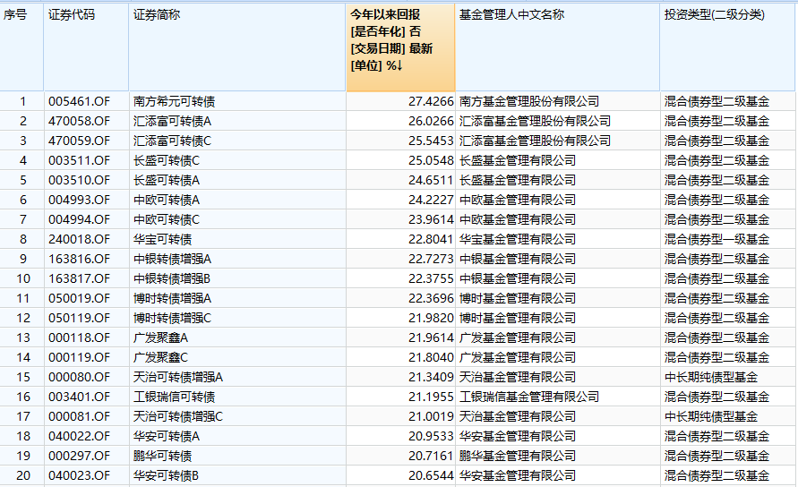Select fund name 中欧可转债A
Image resolution: width=798 pixels, height=487 pixels.
(x=167, y=200)
